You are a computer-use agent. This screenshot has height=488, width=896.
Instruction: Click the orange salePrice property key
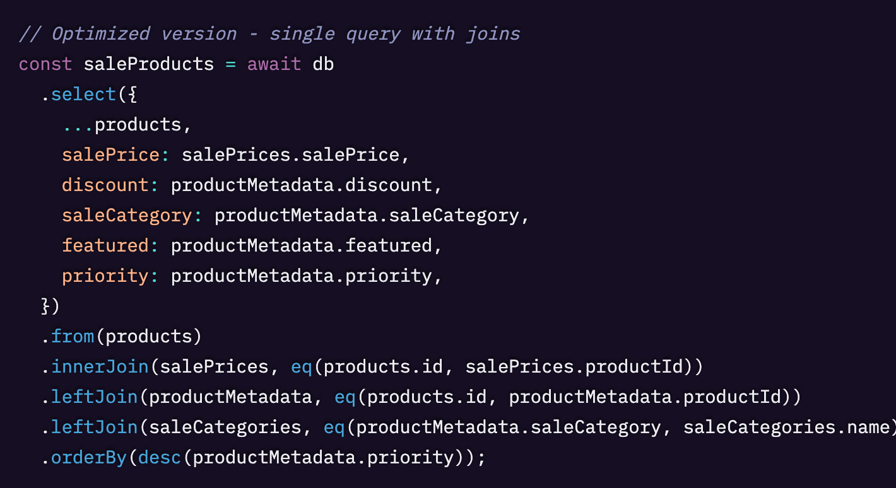(x=110, y=154)
